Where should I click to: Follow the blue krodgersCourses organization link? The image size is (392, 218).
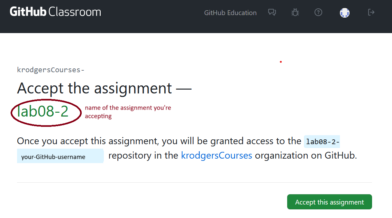click(x=216, y=156)
